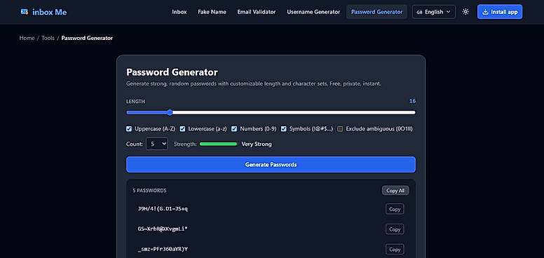Click the password text _smz=PFr360aYR)Y

tap(163, 249)
